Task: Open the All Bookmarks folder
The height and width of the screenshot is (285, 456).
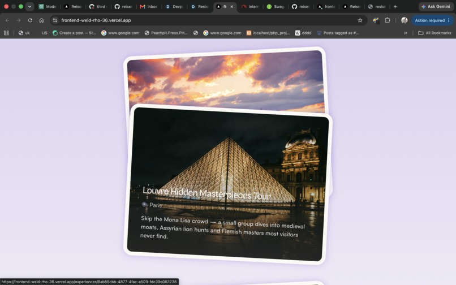Action: 435,33
